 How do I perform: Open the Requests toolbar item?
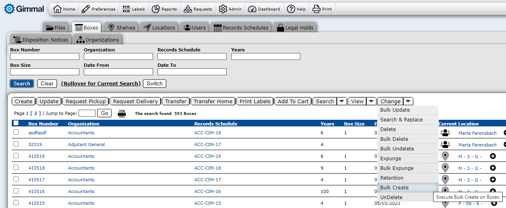tap(198, 9)
